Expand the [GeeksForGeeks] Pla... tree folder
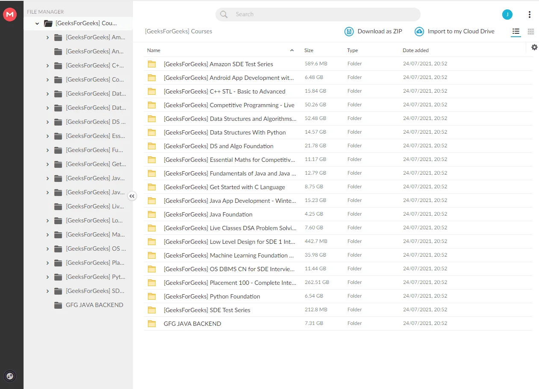 point(47,263)
